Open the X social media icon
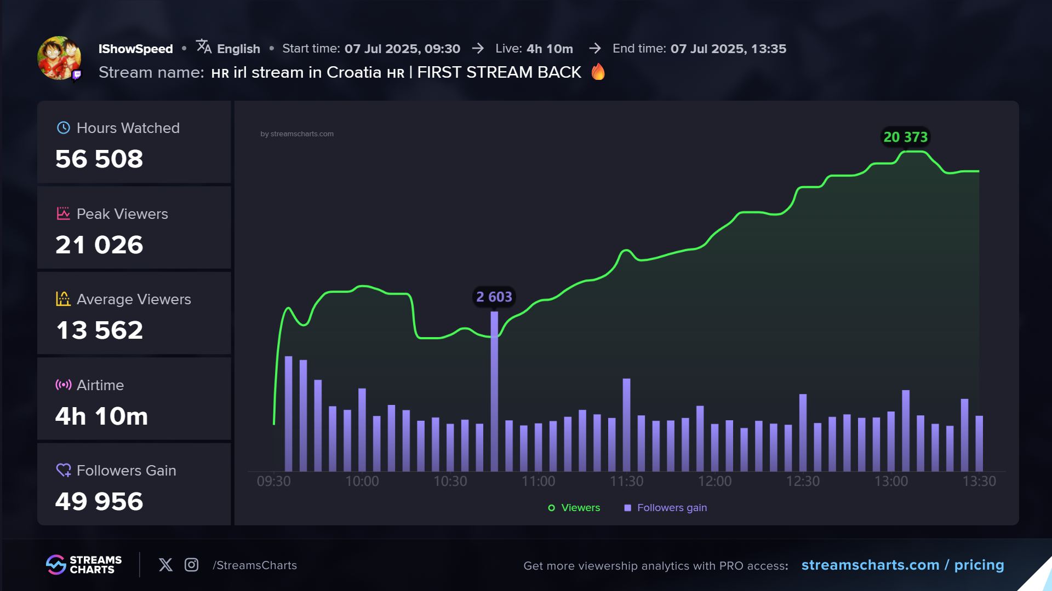 (x=165, y=565)
